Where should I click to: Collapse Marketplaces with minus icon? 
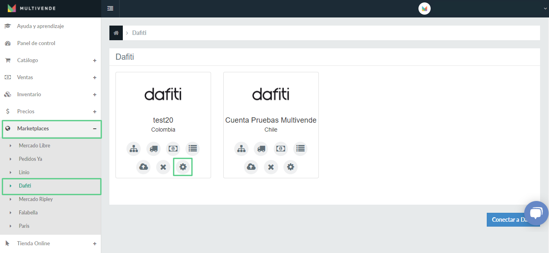pyautogui.click(x=95, y=129)
